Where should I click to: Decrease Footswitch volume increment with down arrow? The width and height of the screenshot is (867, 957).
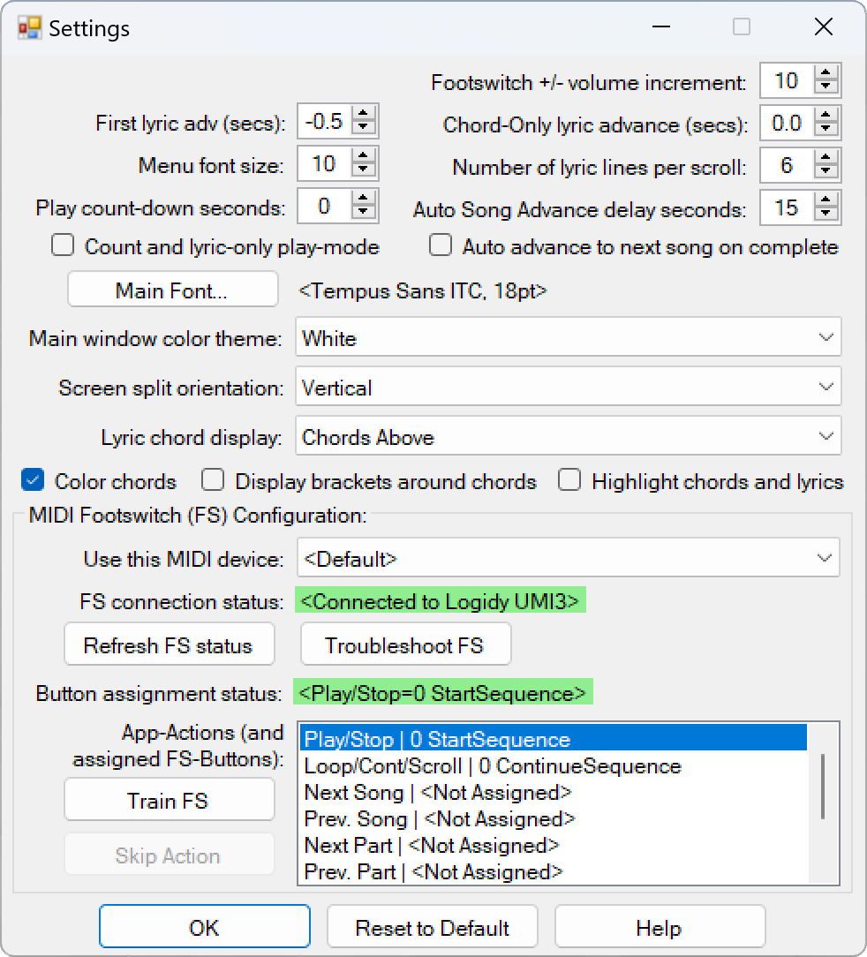826,87
